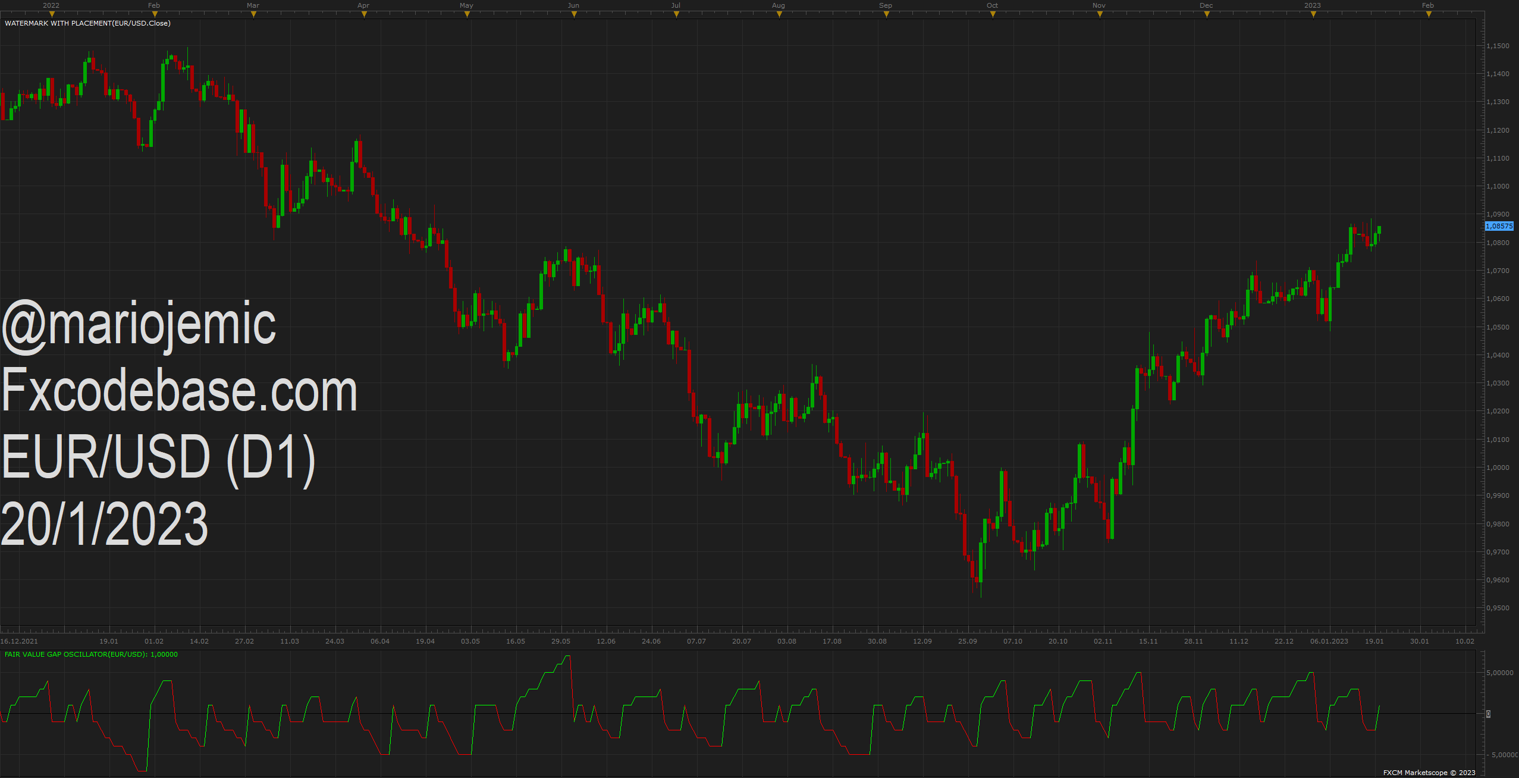Screen dimensions: 1519x778
Task: Select the FAIR VALUE GAP OSCILLATOR label
Action: tap(91, 654)
